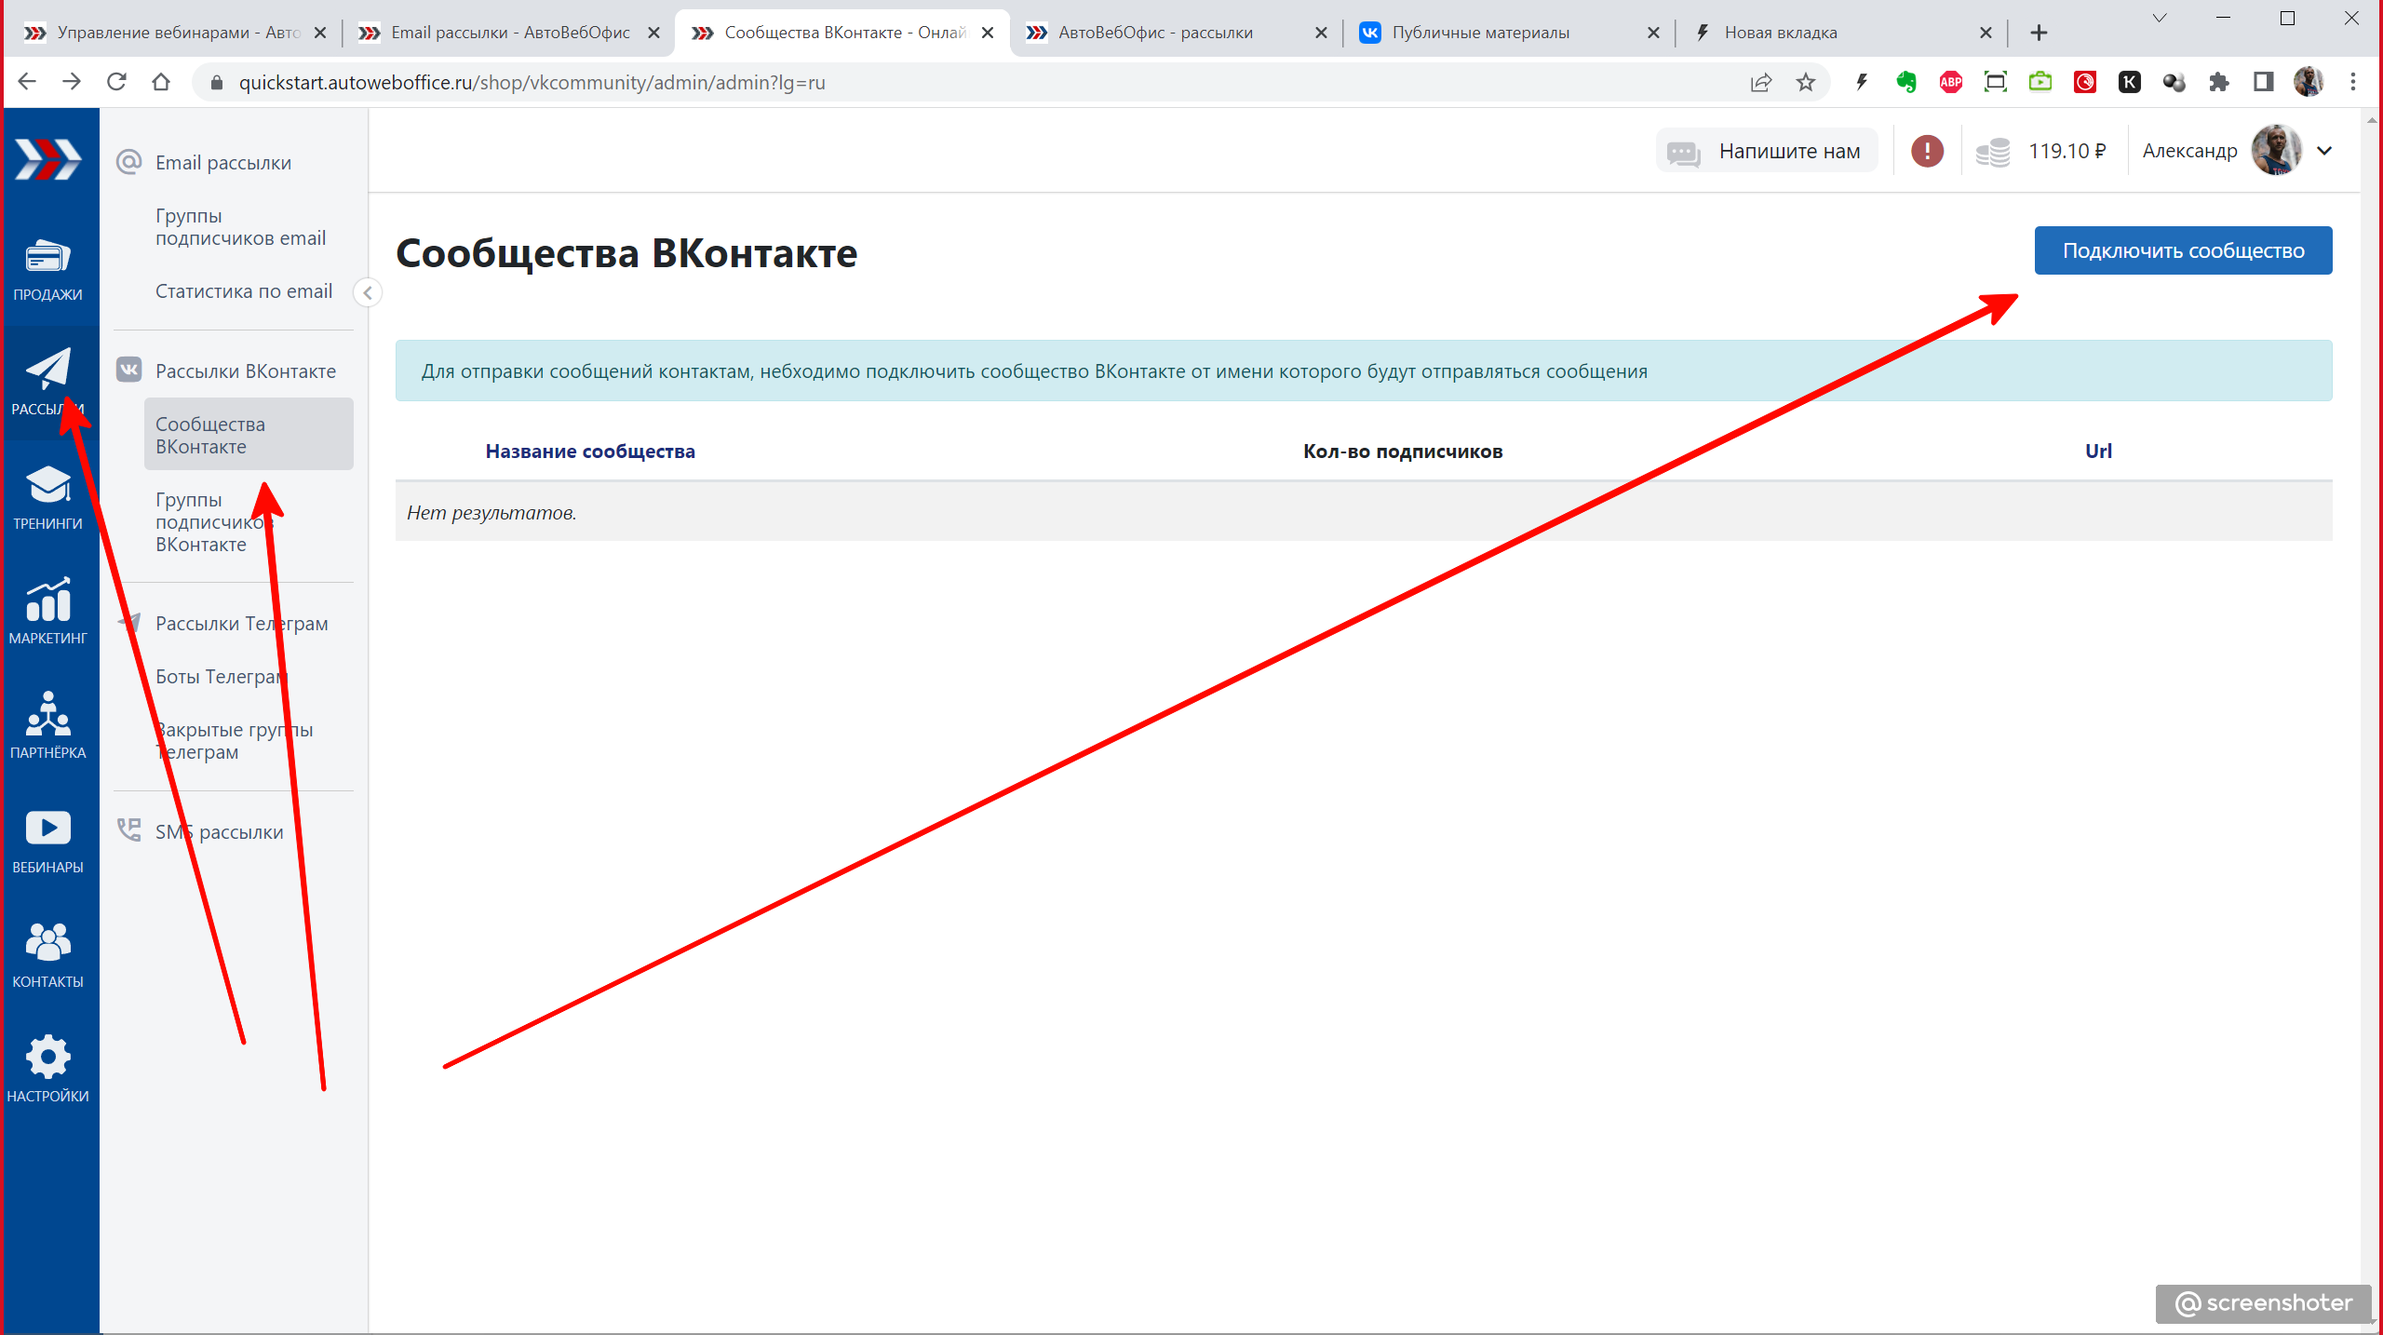Open the Продажи sales section icon

pyautogui.click(x=47, y=258)
